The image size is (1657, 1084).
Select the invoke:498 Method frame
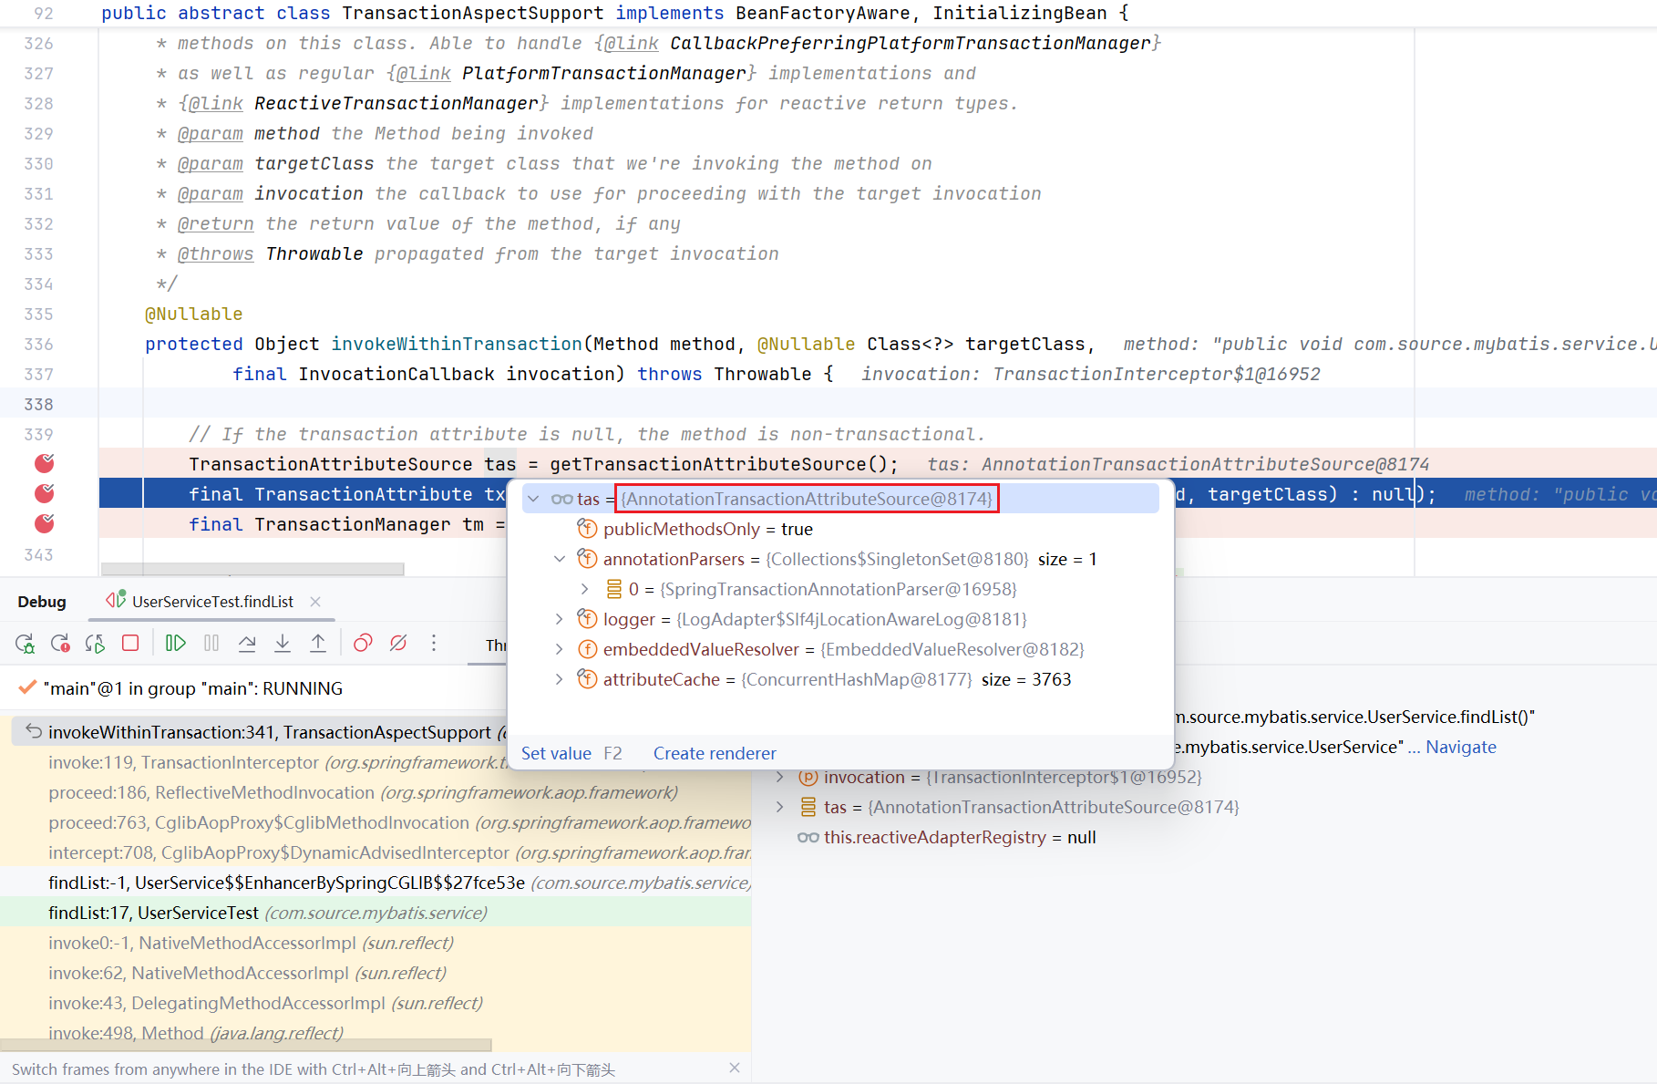click(x=376, y=1031)
